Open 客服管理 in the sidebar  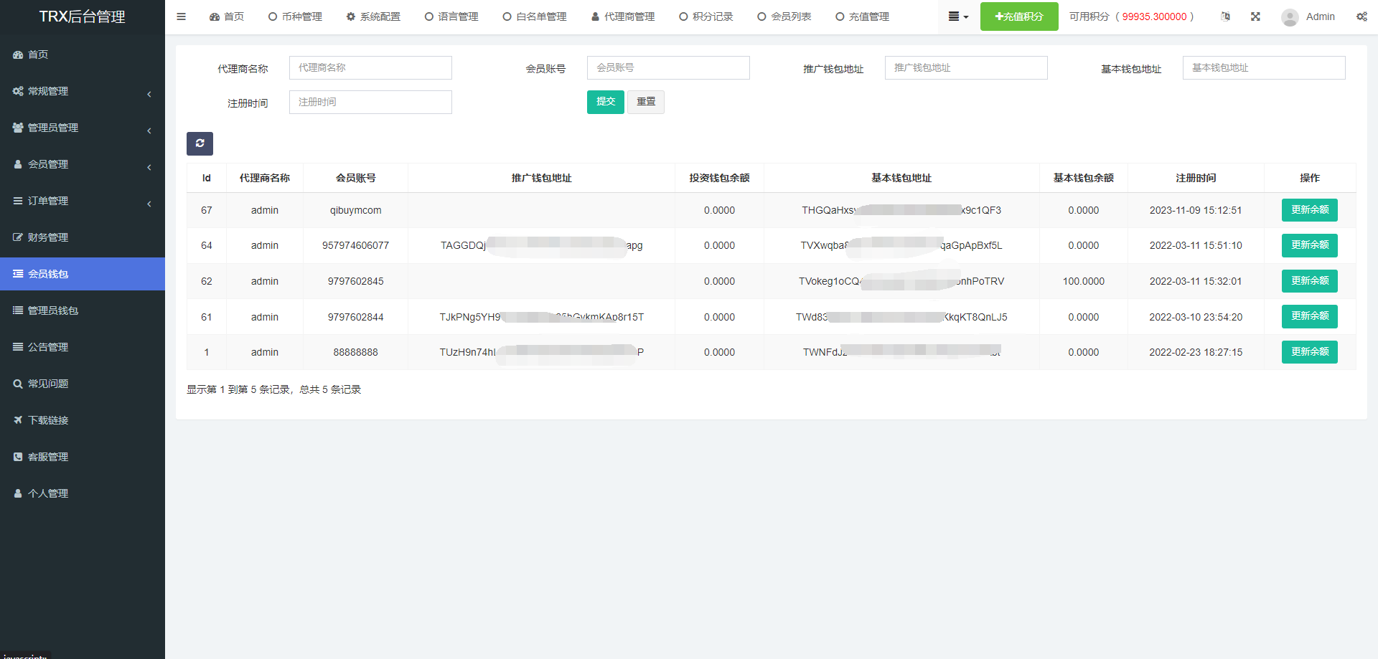[83, 457]
